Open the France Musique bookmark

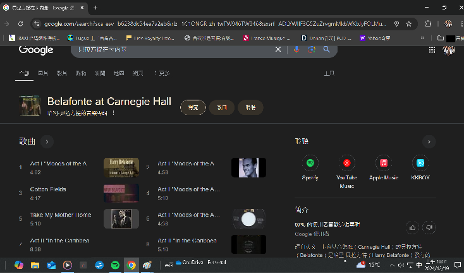[x=267, y=38]
